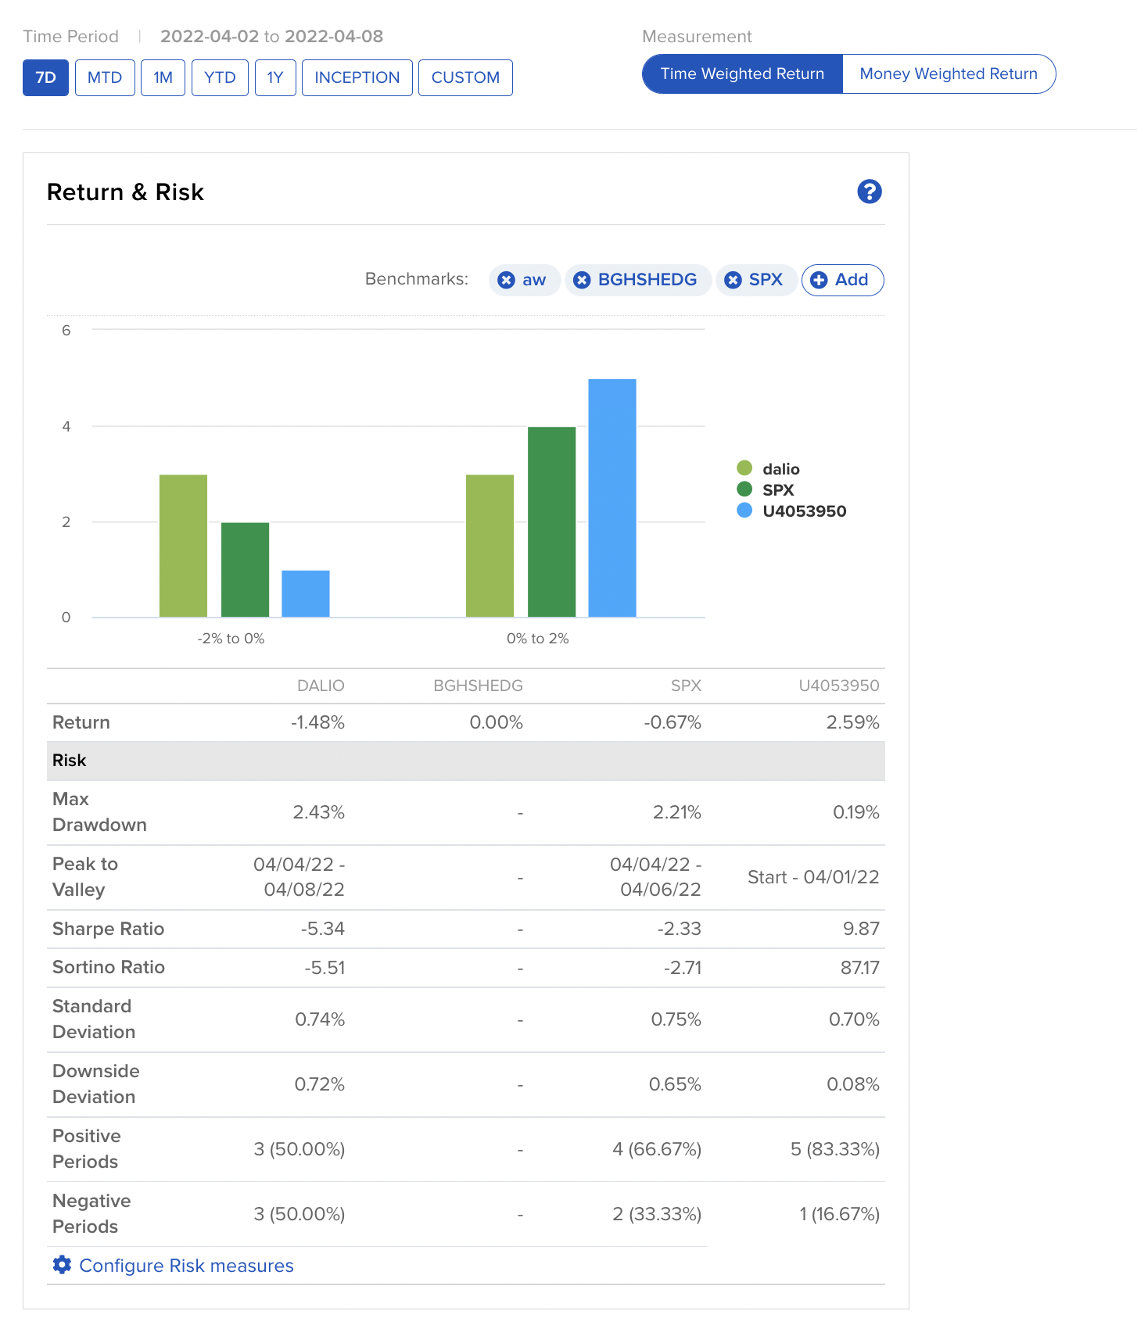1137x1318 pixels.
Task: Show returns since INCEPTION
Action: [357, 78]
